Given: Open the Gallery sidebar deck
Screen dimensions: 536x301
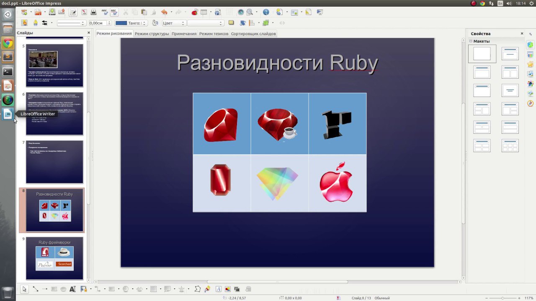Looking at the screenshot, I should (x=530, y=93).
